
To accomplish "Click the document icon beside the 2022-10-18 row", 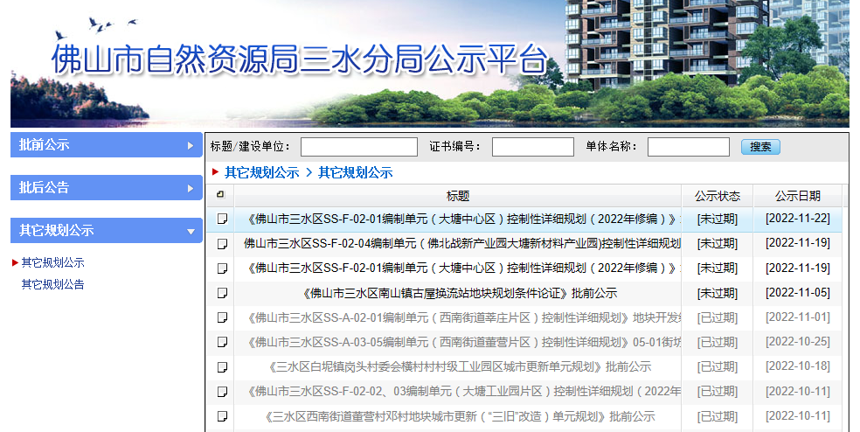I will tap(222, 366).
